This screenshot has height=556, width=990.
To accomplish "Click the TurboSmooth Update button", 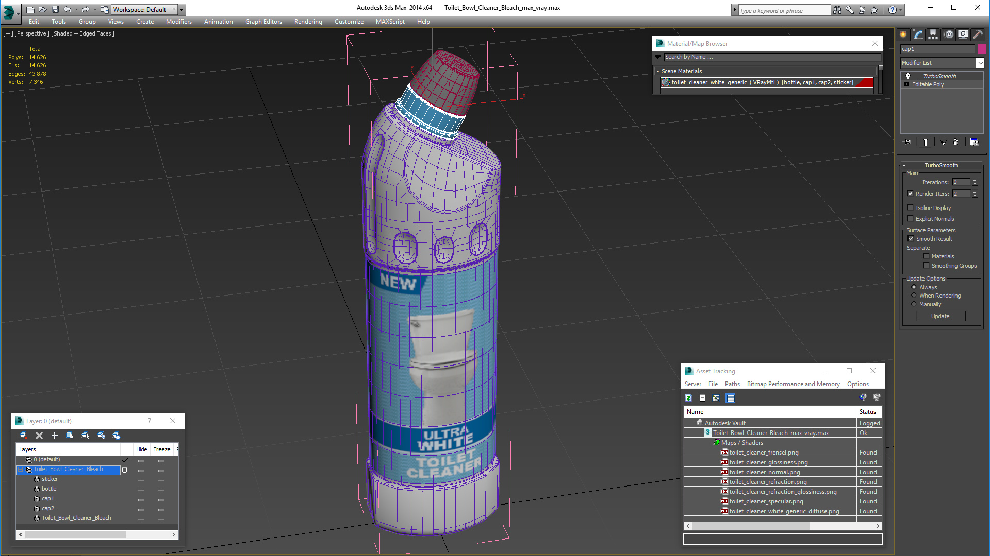I will (x=940, y=316).
